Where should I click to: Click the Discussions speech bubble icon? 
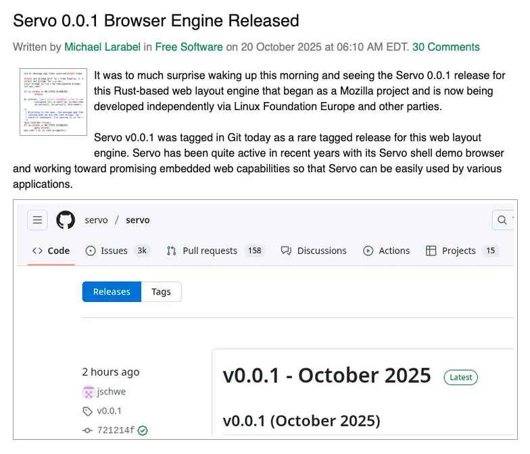coord(286,251)
